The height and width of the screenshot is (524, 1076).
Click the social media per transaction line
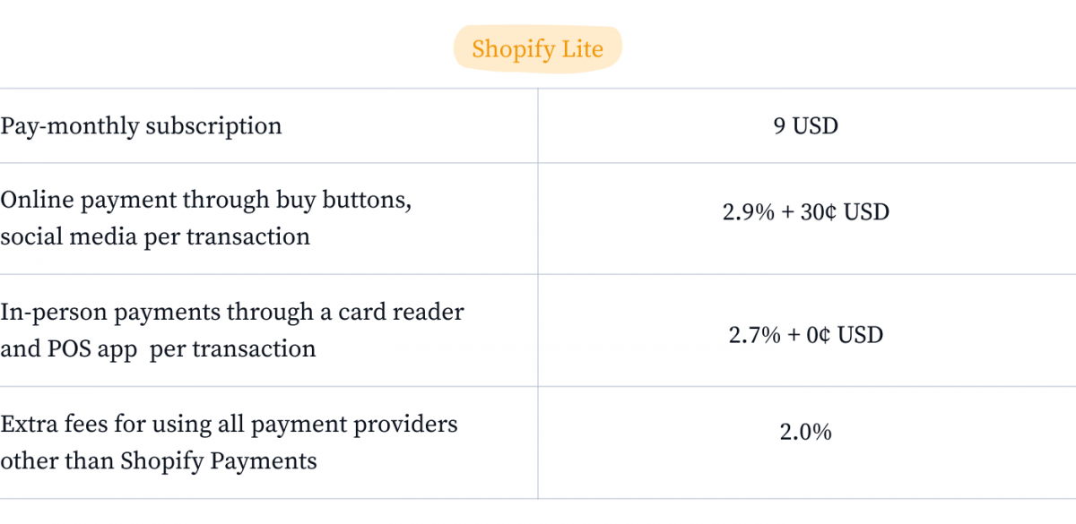coord(155,237)
